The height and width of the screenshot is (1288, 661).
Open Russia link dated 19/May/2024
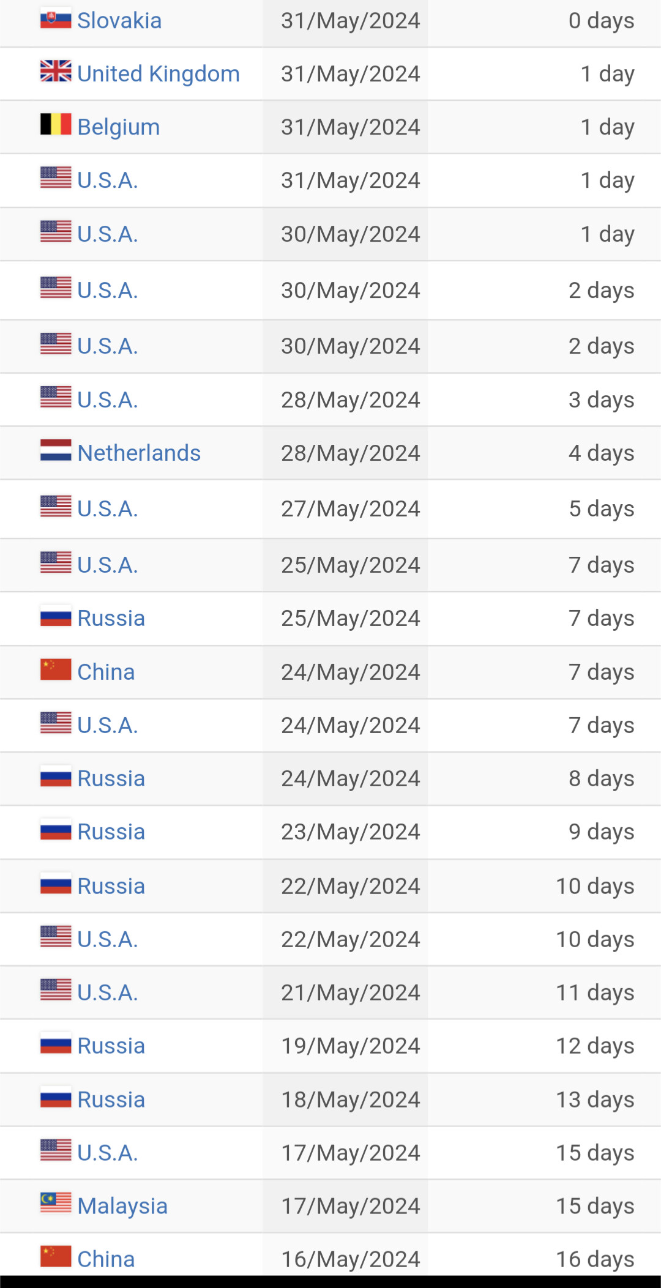pos(111,1046)
